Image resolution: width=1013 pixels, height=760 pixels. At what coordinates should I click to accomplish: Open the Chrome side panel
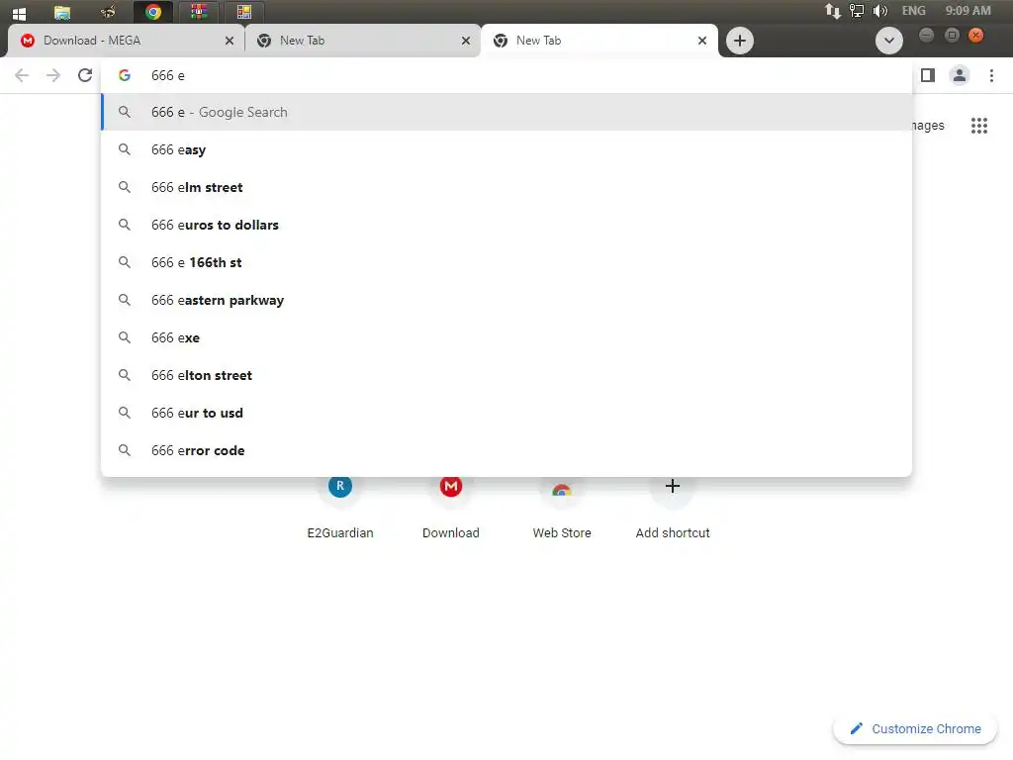point(928,75)
